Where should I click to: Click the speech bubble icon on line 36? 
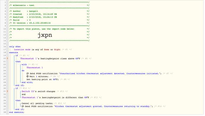23,106
